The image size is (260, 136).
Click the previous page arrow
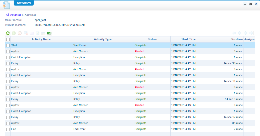pos(240,33)
